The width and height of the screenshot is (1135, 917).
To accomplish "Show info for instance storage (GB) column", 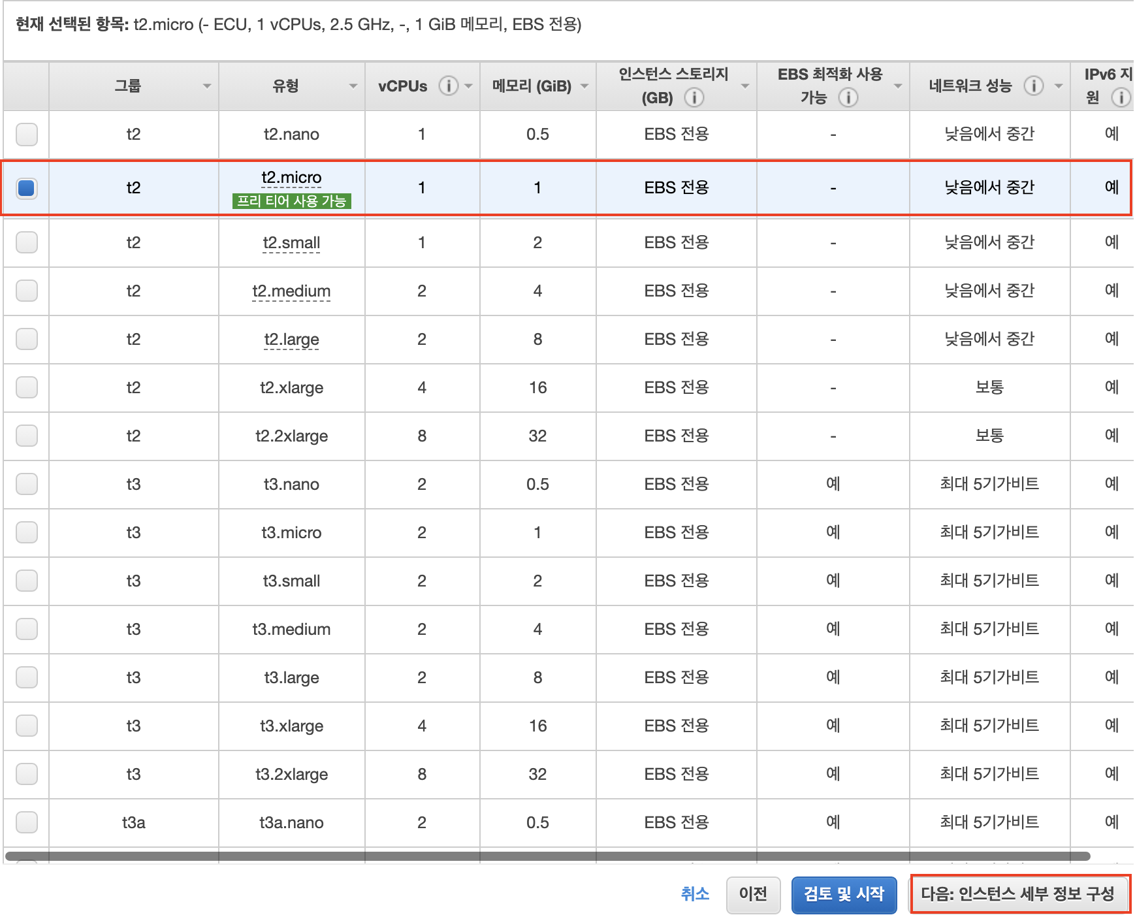I will click(x=694, y=97).
